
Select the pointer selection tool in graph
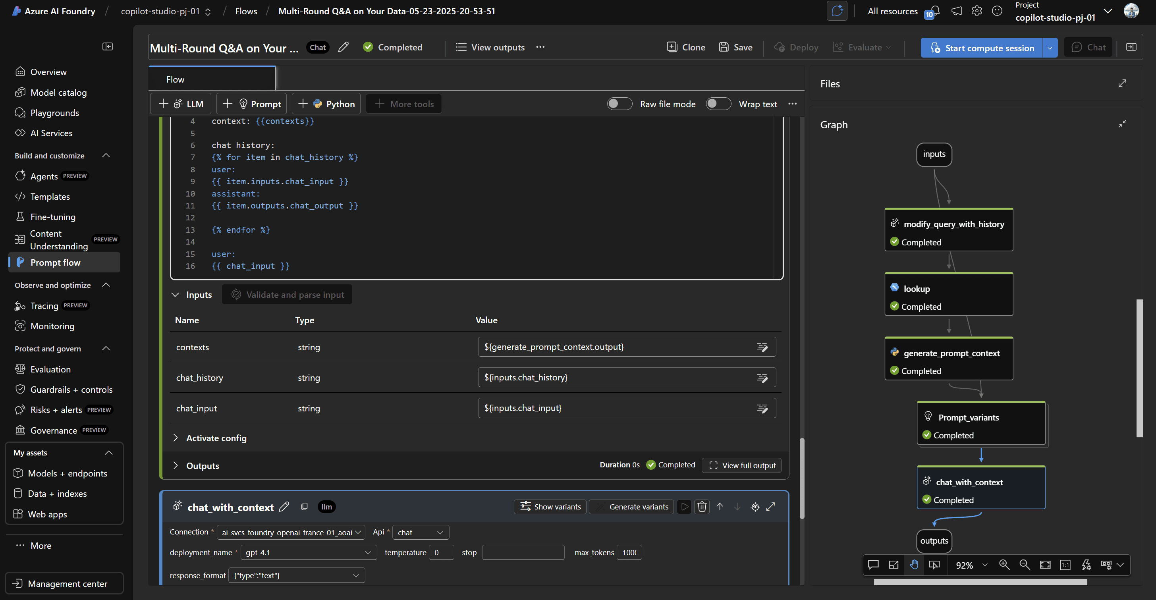(x=934, y=565)
